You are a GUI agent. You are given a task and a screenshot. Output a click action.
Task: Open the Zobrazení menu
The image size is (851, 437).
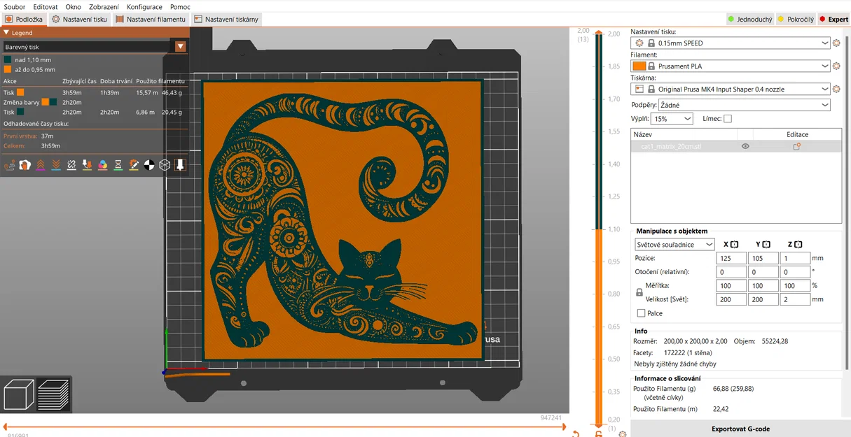104,6
